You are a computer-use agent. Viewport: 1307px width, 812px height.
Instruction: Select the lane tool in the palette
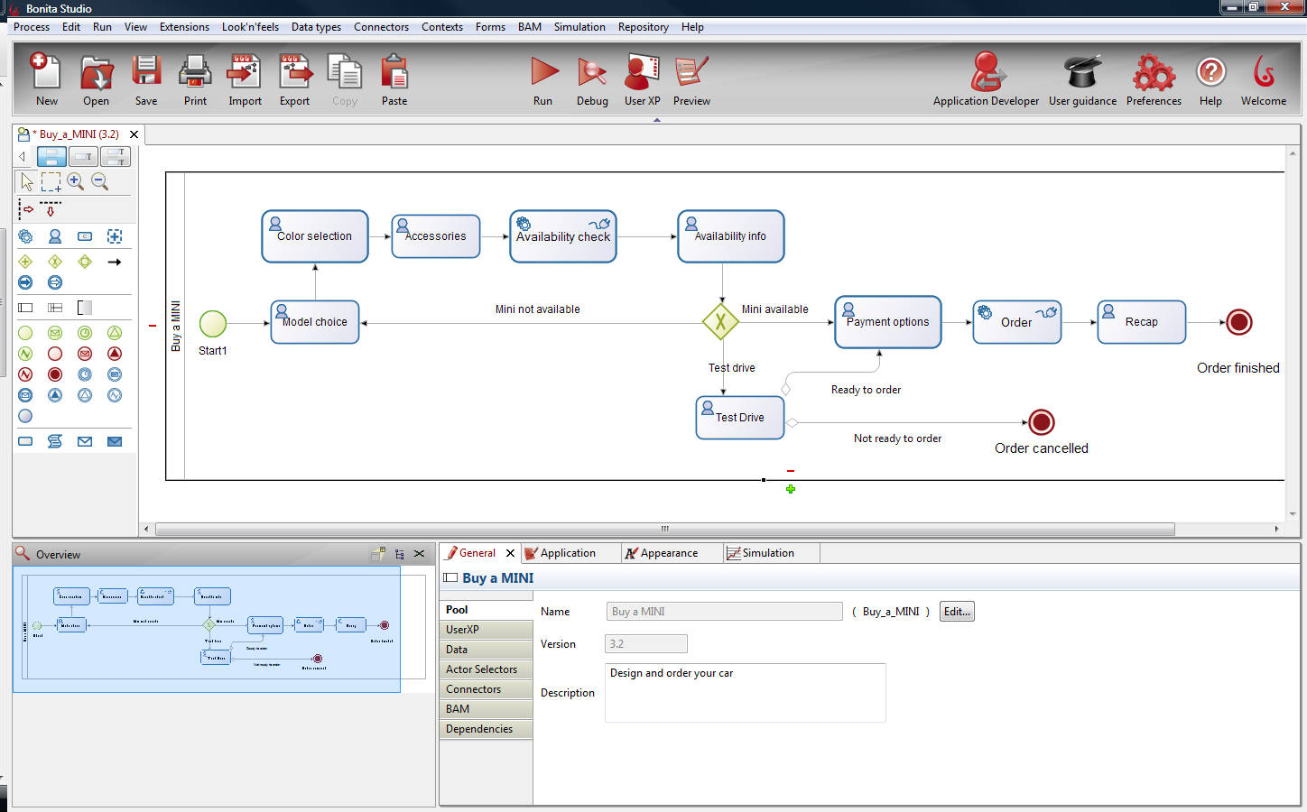click(55, 306)
